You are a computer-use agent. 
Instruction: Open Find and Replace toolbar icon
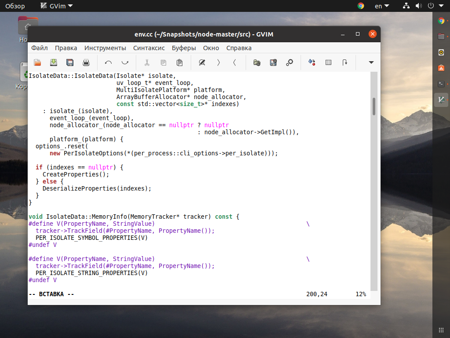[x=202, y=62]
